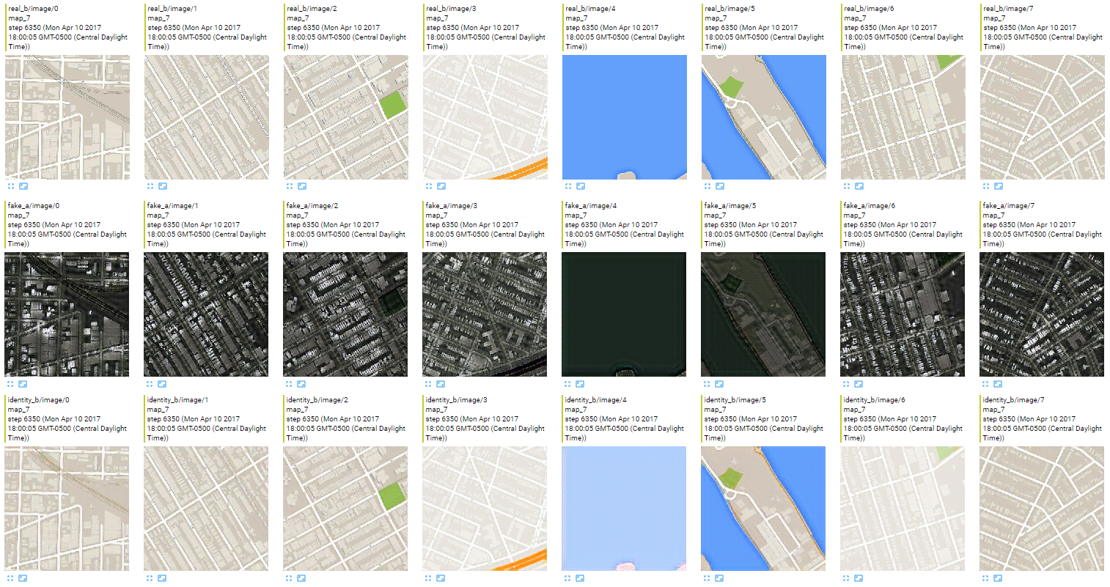Screen dimensions: 1110x587
Task: Open the real_b/image/0 map thumbnail
Action: click(x=67, y=117)
